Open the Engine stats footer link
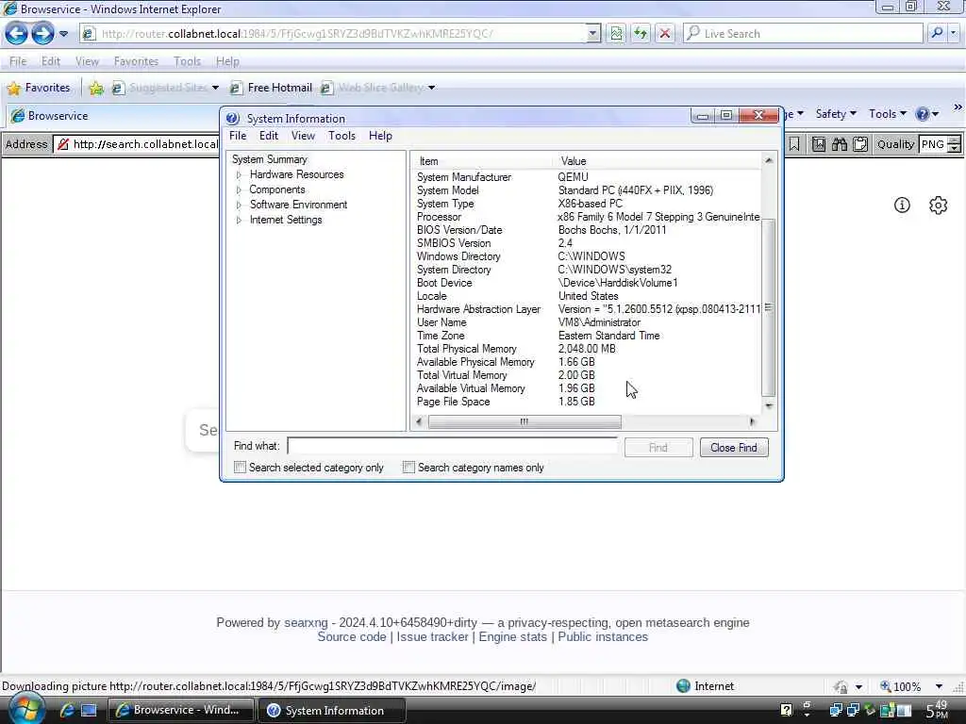 512,637
